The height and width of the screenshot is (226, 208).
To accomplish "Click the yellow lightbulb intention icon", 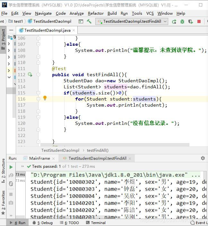I will (x=45, y=98).
